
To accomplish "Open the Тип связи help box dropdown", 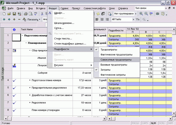I will tap(166, 8).
